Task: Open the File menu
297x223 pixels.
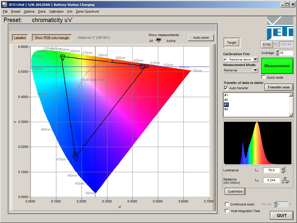Action: pyautogui.click(x=5, y=11)
